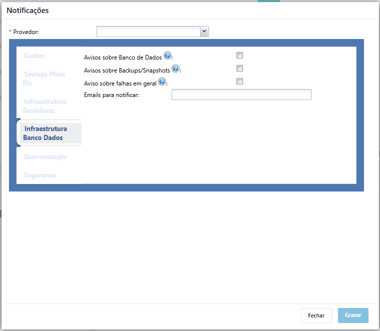Click the Emails para notificar field

(x=241, y=94)
